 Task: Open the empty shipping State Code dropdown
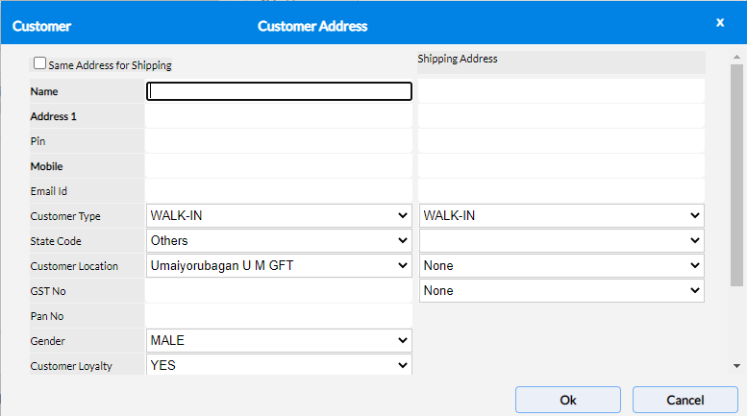(561, 240)
